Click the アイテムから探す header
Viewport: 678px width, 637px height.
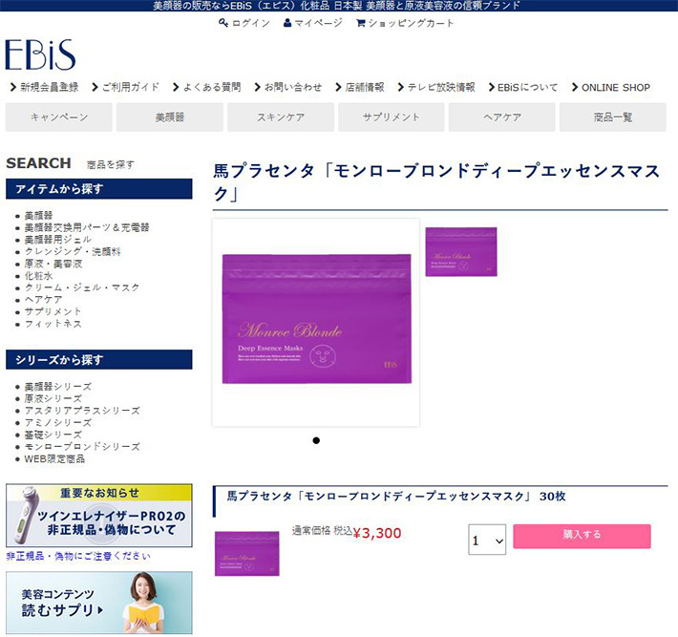pos(99,189)
